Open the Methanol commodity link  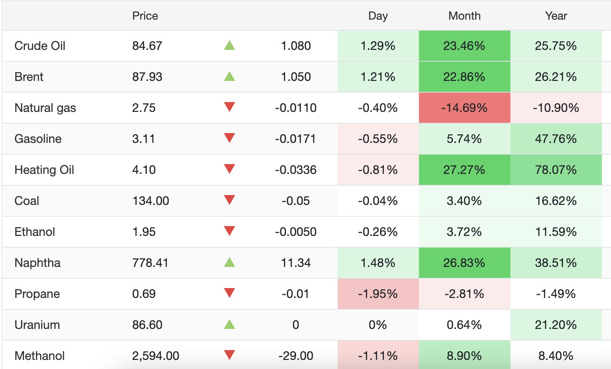(39, 356)
